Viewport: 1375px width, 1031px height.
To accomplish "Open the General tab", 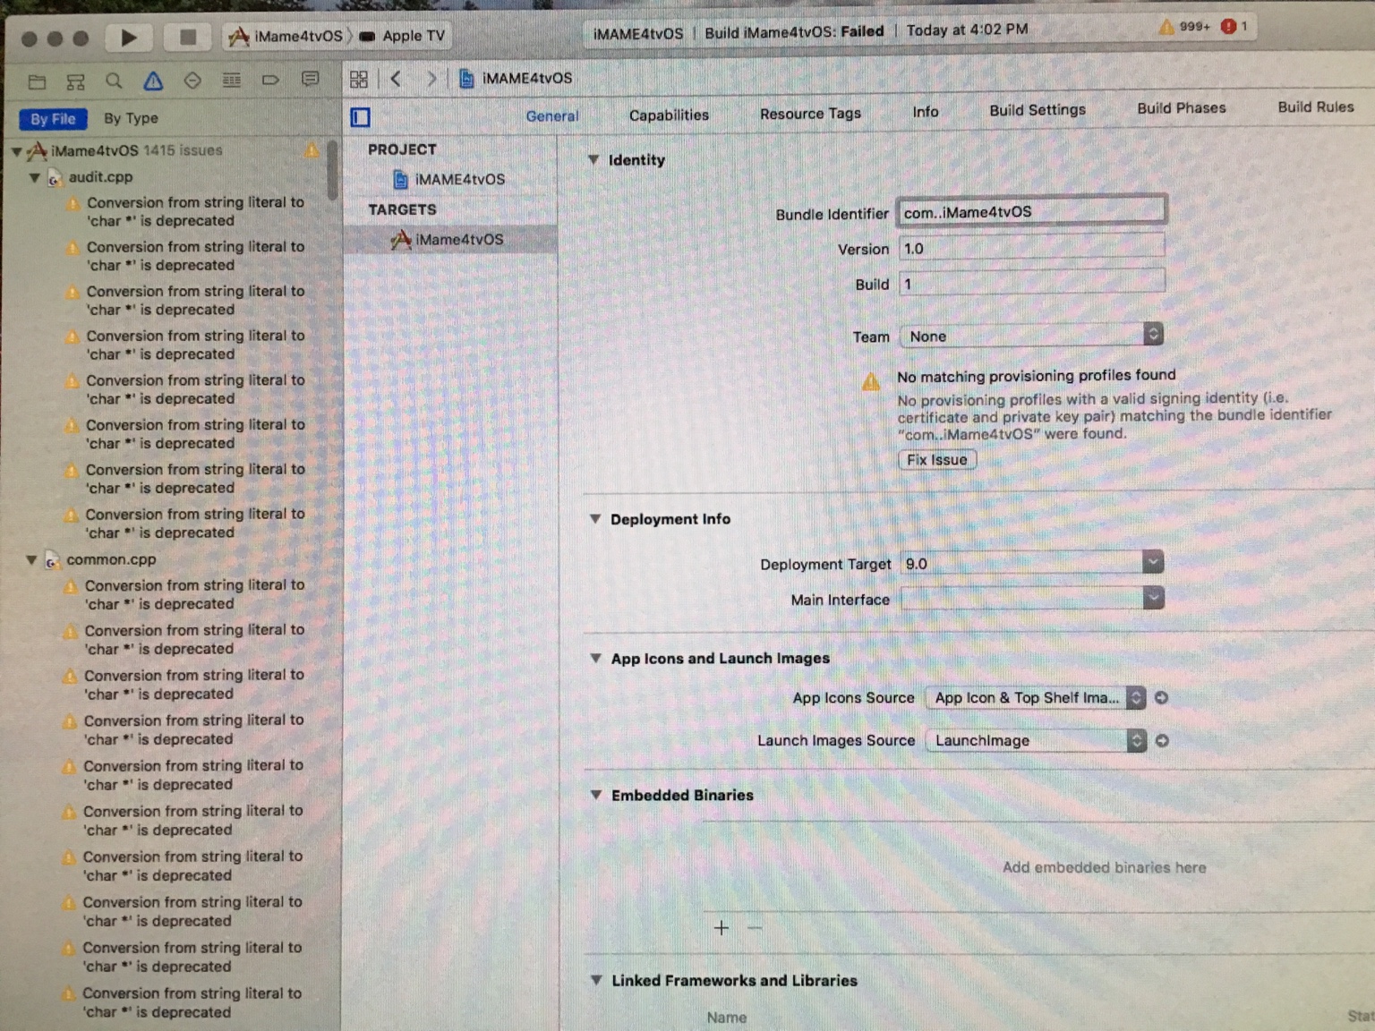I will [x=552, y=116].
